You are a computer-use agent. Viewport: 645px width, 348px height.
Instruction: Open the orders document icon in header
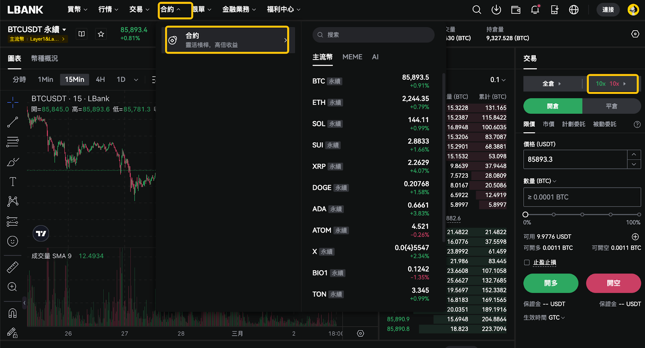coord(555,10)
